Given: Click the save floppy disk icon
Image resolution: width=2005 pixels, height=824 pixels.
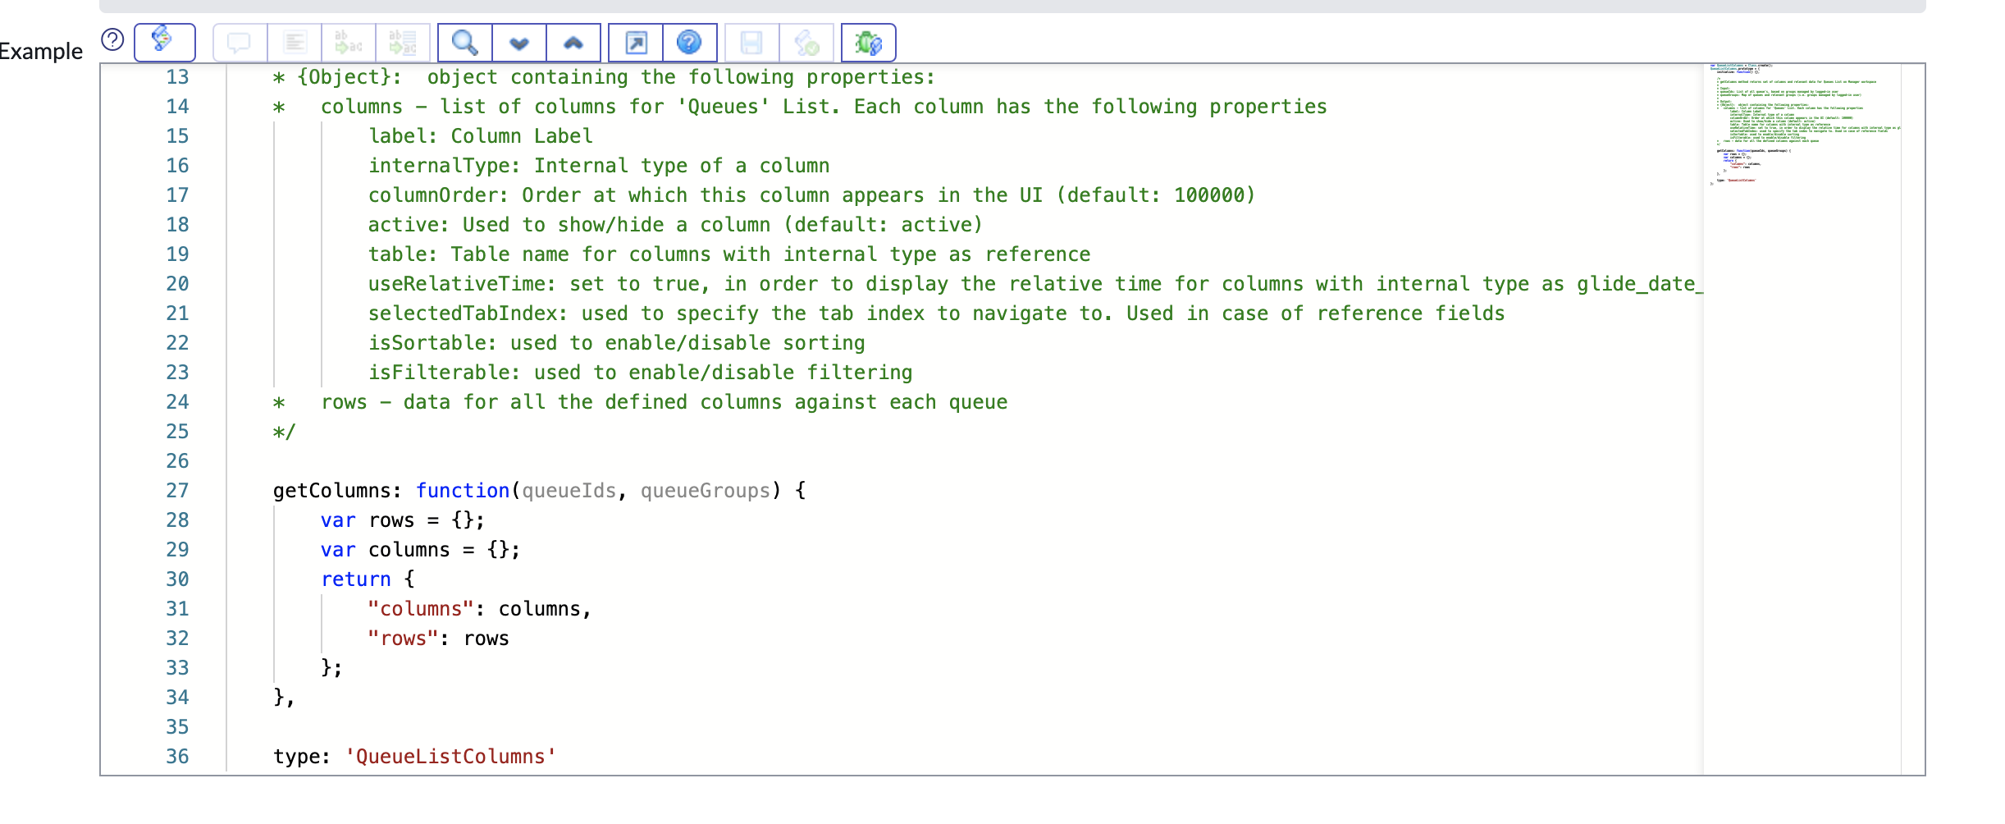Looking at the screenshot, I should pos(751,42).
